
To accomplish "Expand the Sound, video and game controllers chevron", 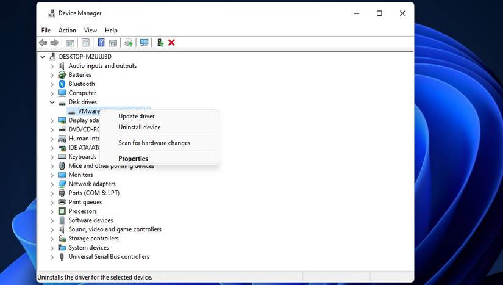I will (52, 230).
